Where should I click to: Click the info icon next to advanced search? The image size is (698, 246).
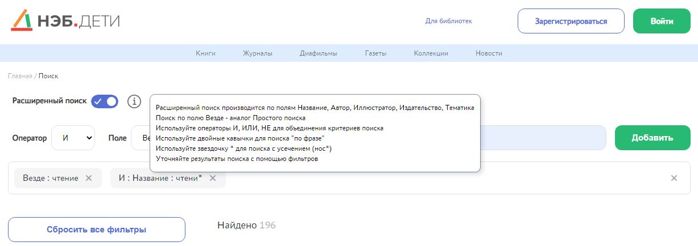[134, 101]
